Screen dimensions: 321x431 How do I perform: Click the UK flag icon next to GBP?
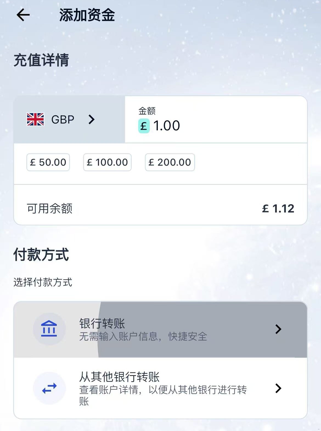coord(35,119)
